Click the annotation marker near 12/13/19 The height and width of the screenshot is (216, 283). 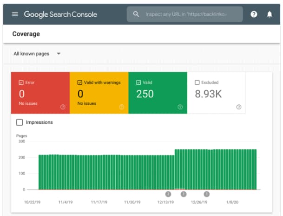pyautogui.click(x=168, y=194)
